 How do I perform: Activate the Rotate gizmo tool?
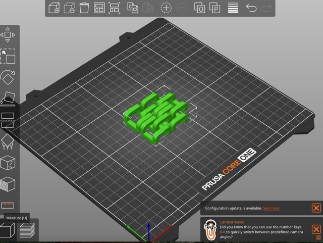tap(8, 77)
